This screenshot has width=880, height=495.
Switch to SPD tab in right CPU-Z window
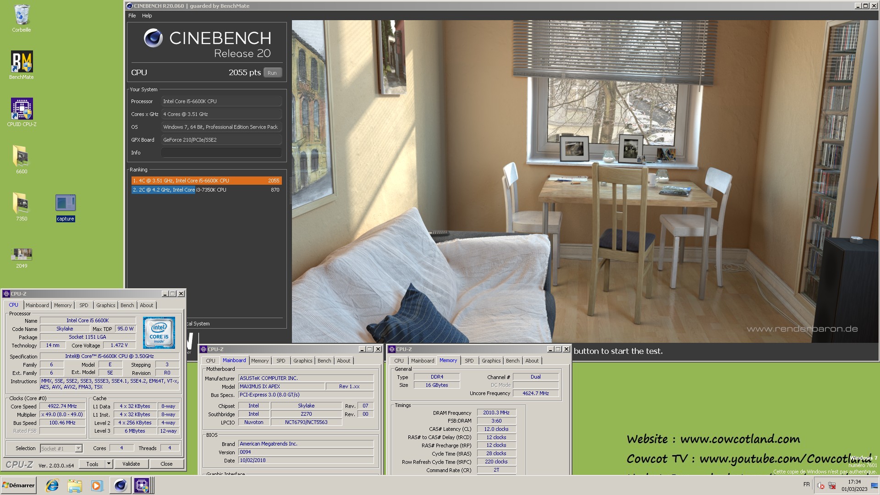point(469,361)
